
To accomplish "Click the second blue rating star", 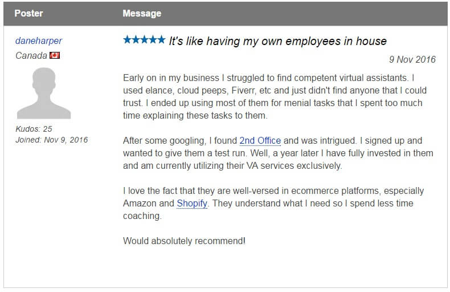I will tap(136, 40).
